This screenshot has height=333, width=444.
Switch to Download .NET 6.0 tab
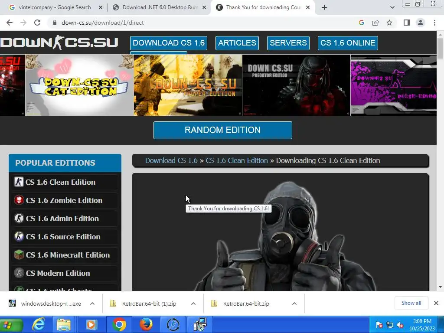click(160, 7)
